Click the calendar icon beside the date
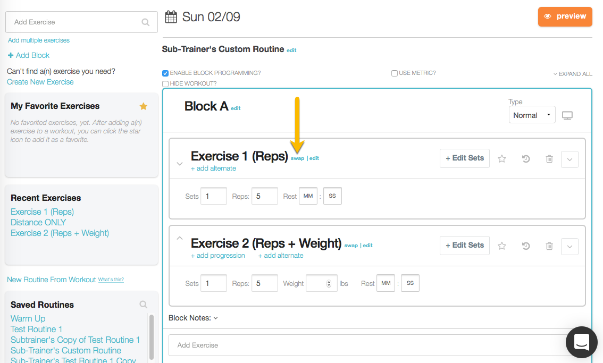This screenshot has height=363, width=603. (x=171, y=17)
